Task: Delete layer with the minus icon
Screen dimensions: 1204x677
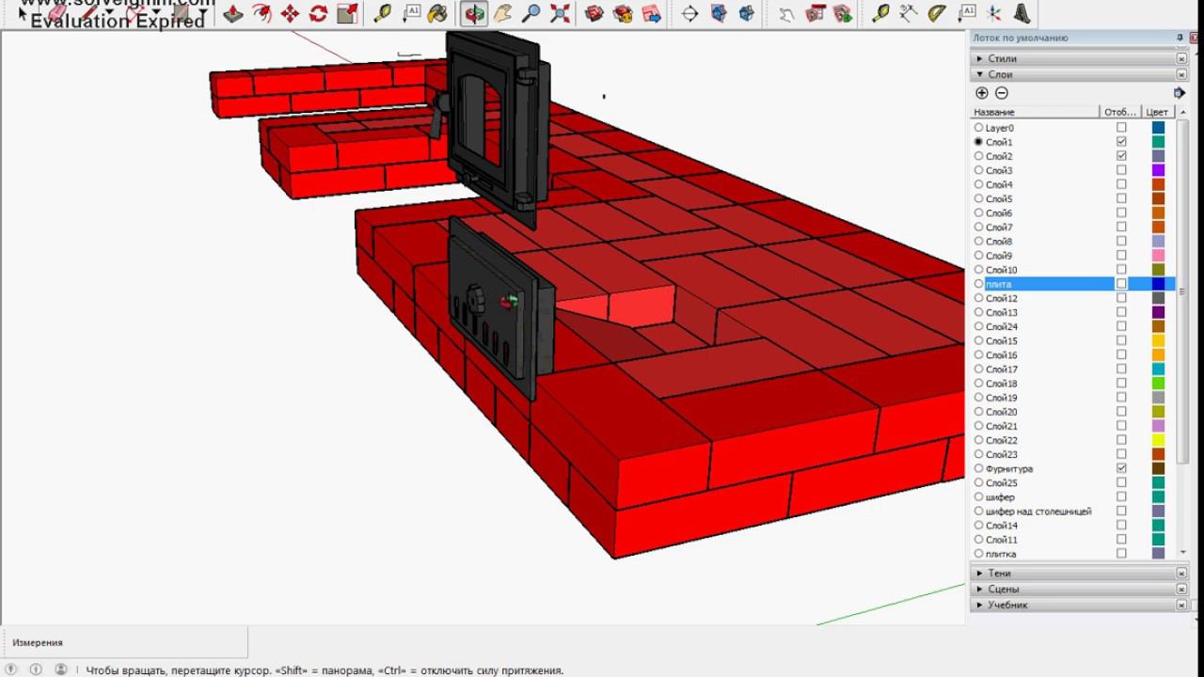Action: [1002, 93]
